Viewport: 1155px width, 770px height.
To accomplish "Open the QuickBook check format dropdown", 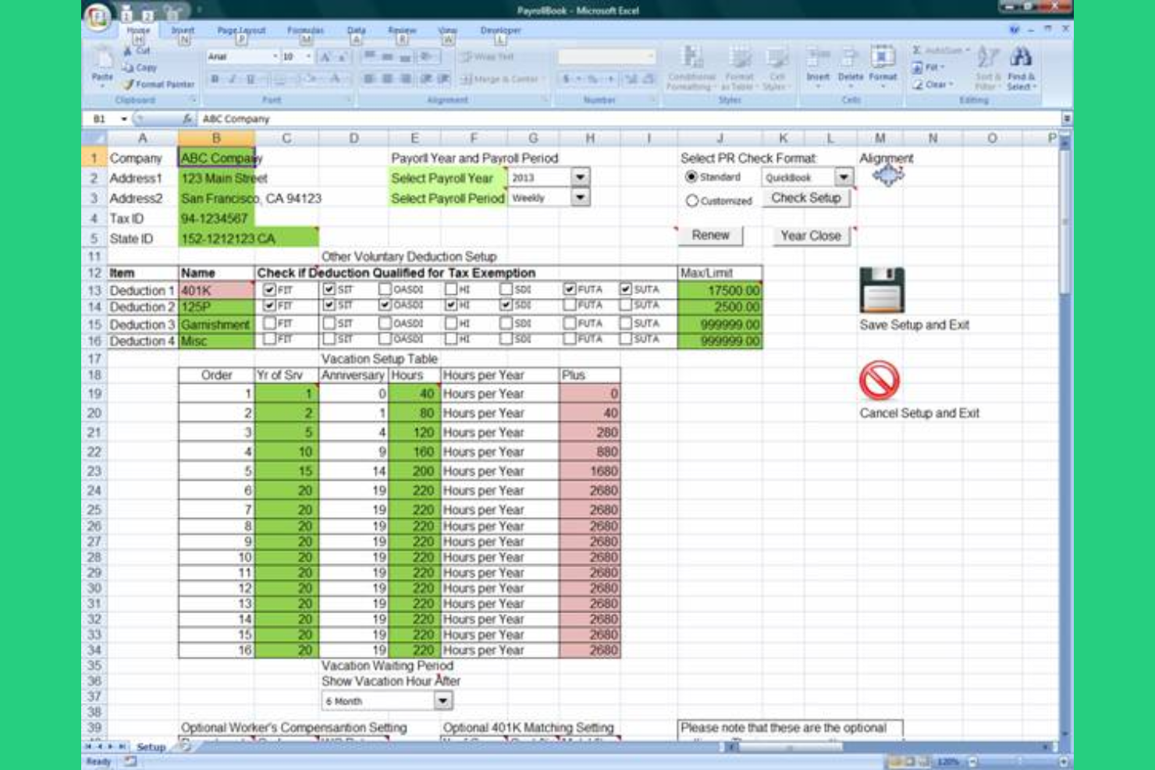I will (x=844, y=177).
